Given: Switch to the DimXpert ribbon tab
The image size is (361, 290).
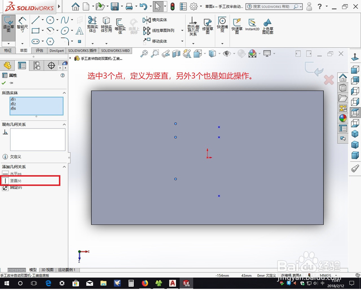Looking at the screenshot, I should coord(57,51).
